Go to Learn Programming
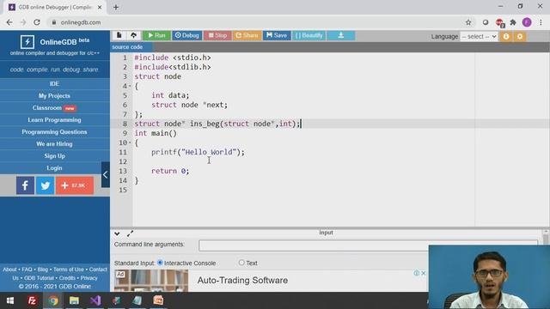The width and height of the screenshot is (550, 309). 54,120
